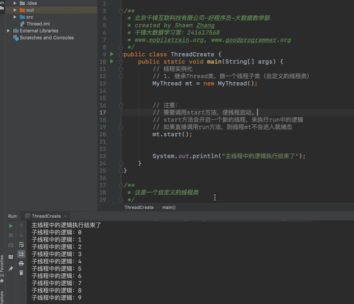Image resolution: width=354 pixels, height=304 pixels.
Task: Click the Stop button in Run panel
Action: [11, 235]
